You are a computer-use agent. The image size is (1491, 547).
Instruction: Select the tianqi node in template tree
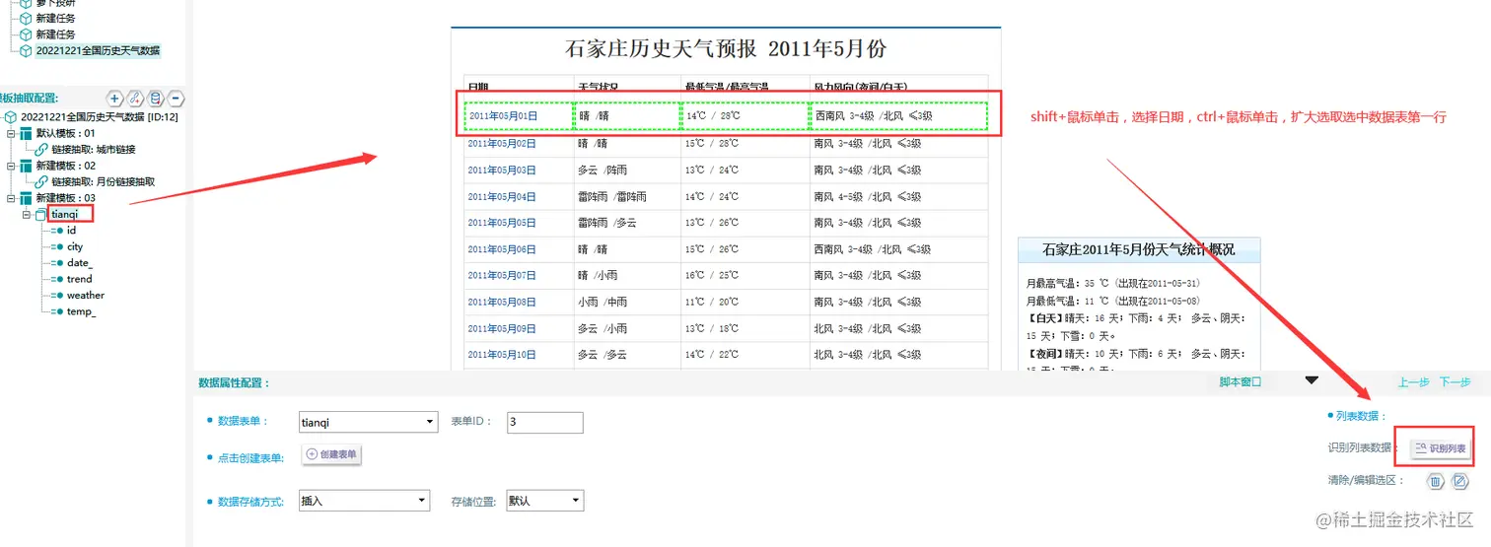coord(64,214)
